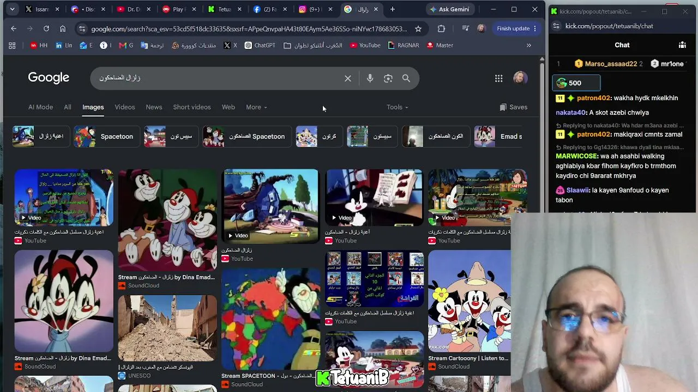The width and height of the screenshot is (698, 392).
Task: Click the Slaawii username in chat
Action: (578, 190)
